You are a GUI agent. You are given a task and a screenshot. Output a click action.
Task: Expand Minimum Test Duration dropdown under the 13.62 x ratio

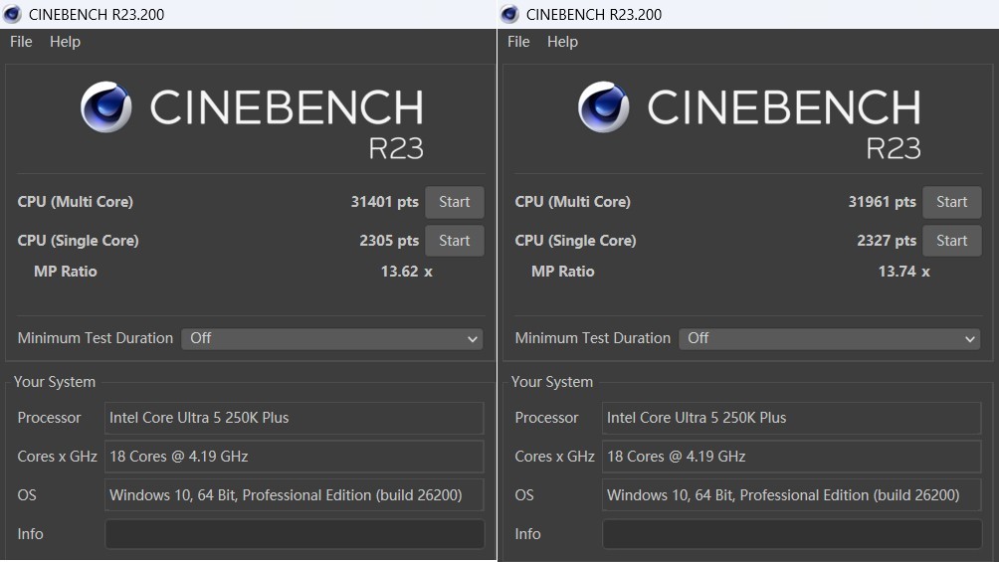tap(331, 338)
